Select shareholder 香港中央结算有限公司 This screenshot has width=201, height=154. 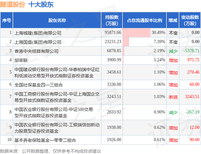36,51
